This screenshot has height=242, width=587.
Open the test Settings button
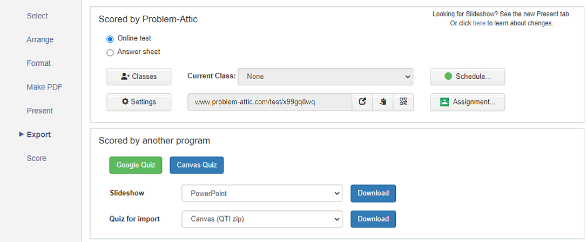tap(139, 102)
